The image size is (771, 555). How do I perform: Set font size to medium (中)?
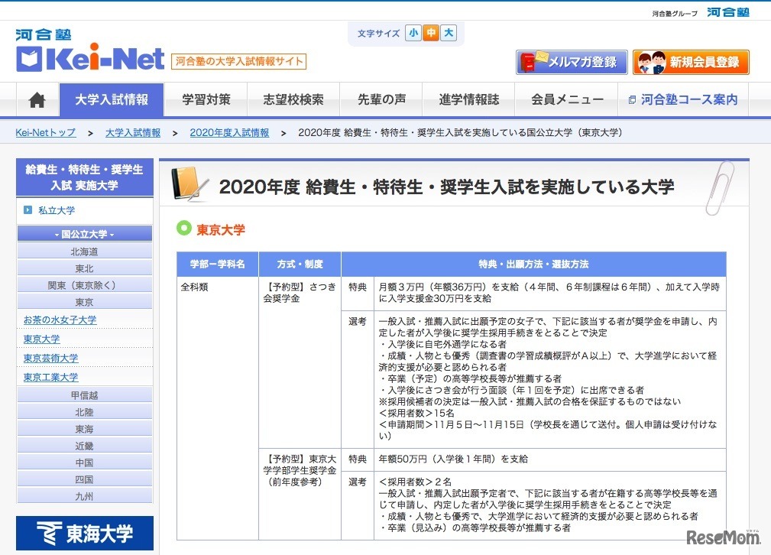pos(431,33)
